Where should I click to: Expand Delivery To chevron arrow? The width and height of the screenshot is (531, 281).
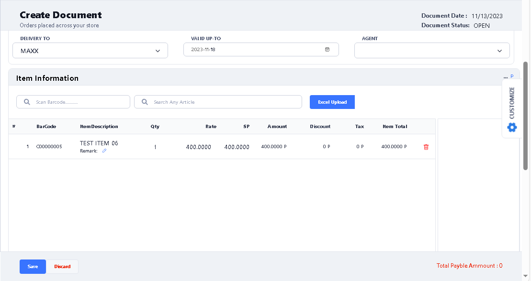coord(158,51)
